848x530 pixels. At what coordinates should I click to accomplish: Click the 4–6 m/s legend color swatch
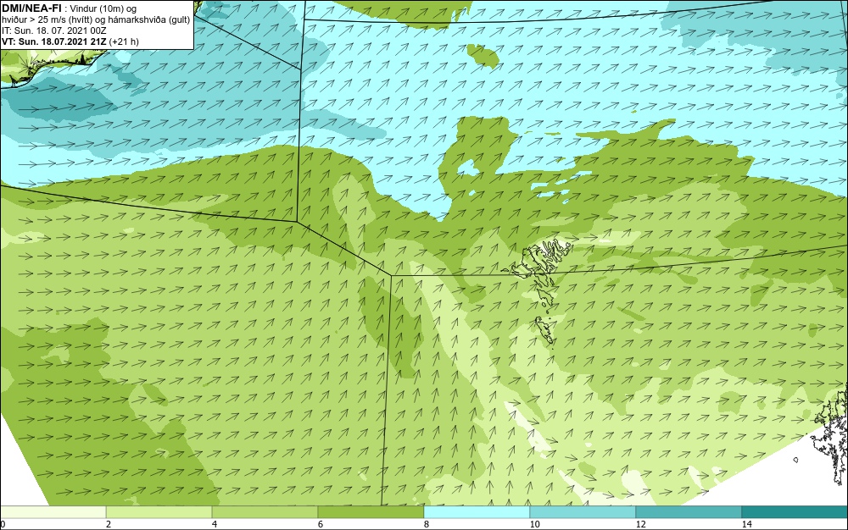[265, 512]
